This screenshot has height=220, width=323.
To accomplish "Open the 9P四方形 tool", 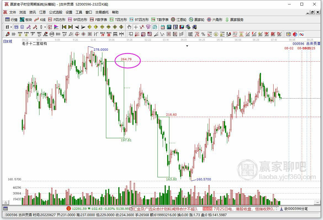I will [78, 20].
